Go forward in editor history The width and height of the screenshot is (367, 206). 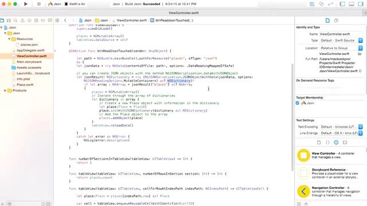point(73,21)
